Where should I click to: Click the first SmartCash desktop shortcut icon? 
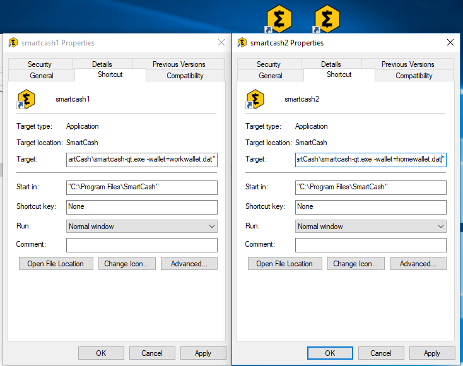click(x=279, y=19)
